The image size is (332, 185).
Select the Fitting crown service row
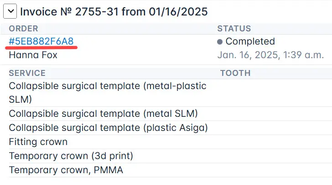tap(38, 142)
